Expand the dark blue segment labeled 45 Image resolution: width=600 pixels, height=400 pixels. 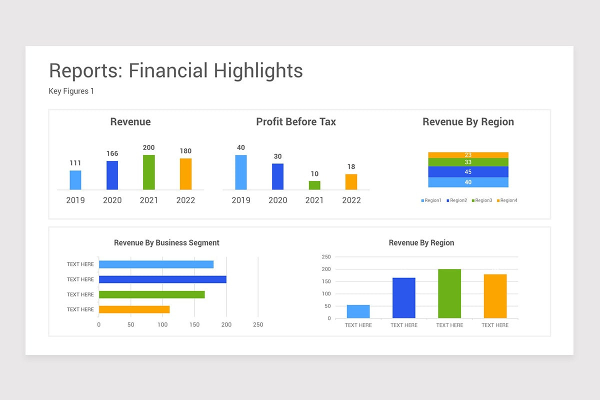[468, 171]
